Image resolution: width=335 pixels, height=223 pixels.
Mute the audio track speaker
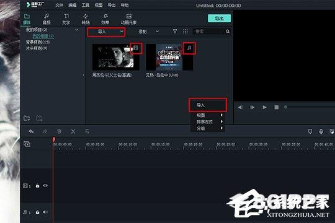click(x=45, y=212)
